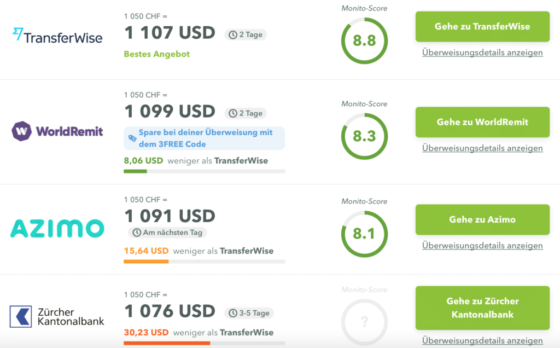Viewport: 560px width, 348px height.
Task: Click the WorldRemit logo
Action: pos(57,131)
